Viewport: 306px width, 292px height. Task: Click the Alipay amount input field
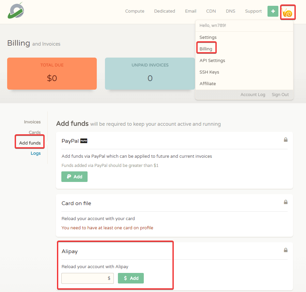[85, 278]
